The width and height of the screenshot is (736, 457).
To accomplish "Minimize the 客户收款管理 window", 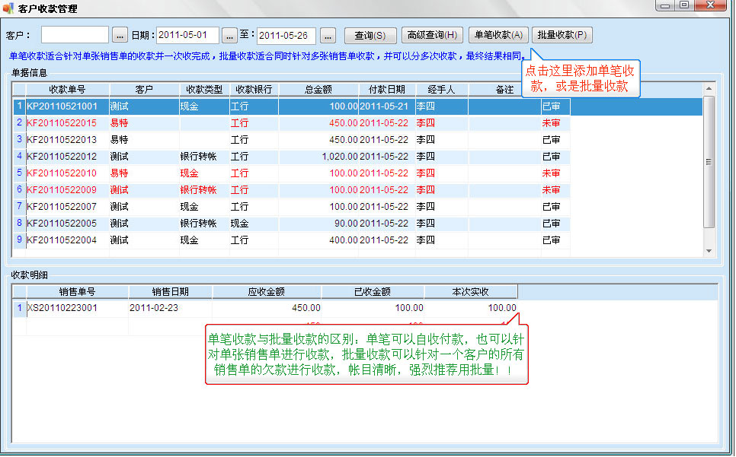I will (665, 6).
